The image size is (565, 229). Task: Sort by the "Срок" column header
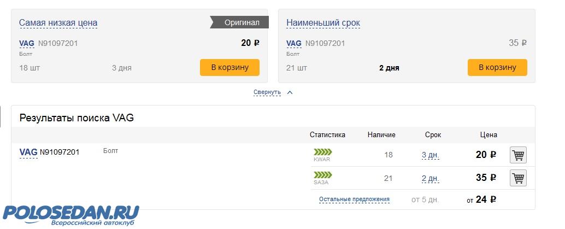(x=433, y=135)
